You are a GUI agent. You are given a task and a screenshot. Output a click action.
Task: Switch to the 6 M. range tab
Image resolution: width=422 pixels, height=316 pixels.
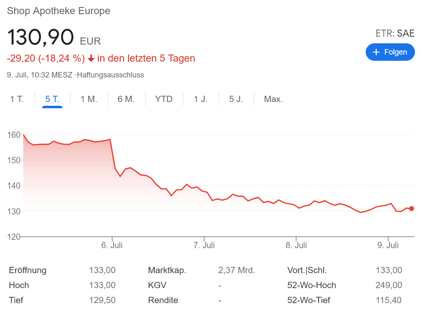[x=126, y=99]
